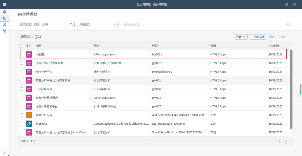302x156 pixels.
Task: Click identifier gwjmaterialentry
Action: pos(162,72)
